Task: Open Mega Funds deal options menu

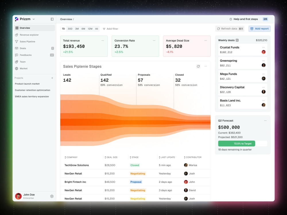Action: pyautogui.click(x=263, y=74)
